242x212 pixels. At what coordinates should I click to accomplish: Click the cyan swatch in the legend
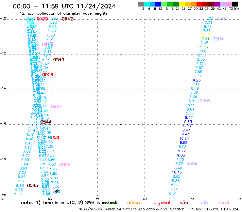pyautogui.click(x=147, y=4)
